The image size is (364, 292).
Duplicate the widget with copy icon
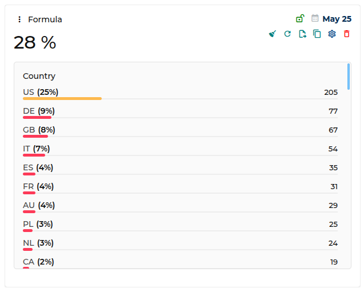click(317, 34)
